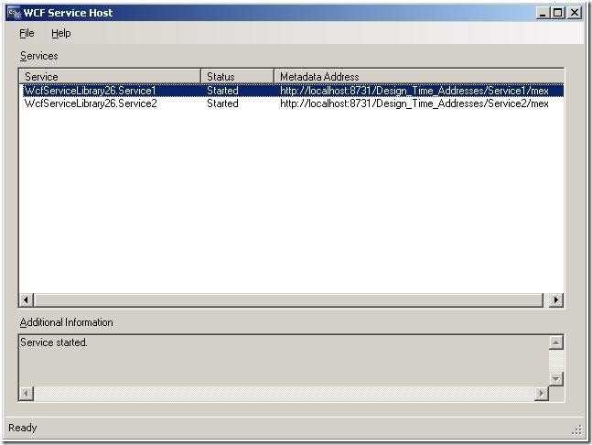Click the Started status for Service1
This screenshot has width=592, height=445.
(x=222, y=91)
